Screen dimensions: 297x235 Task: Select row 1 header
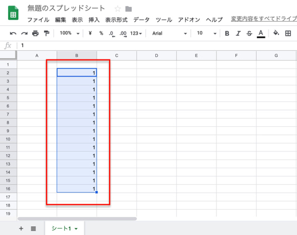point(8,64)
